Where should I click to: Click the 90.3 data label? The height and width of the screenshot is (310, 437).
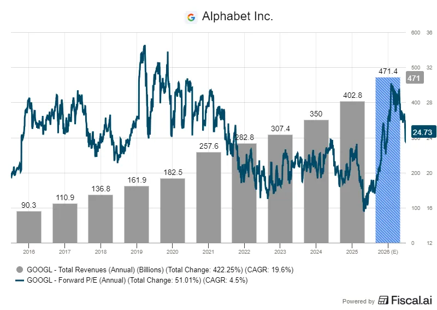pyautogui.click(x=28, y=204)
